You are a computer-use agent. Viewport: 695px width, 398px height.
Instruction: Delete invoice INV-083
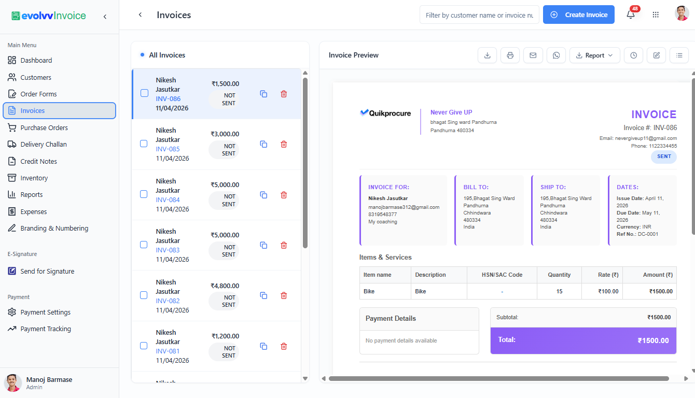[284, 245]
